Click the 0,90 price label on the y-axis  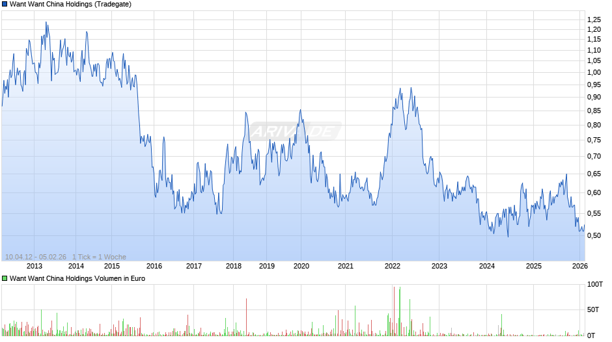[594, 97]
